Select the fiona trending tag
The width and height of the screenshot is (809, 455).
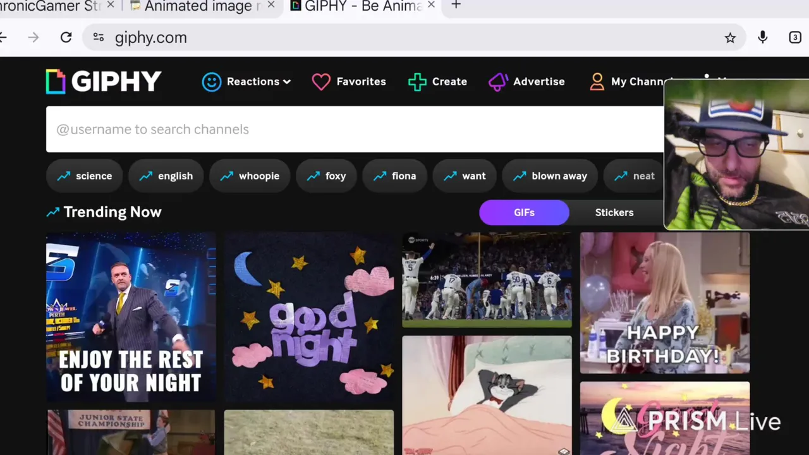pyautogui.click(x=394, y=176)
